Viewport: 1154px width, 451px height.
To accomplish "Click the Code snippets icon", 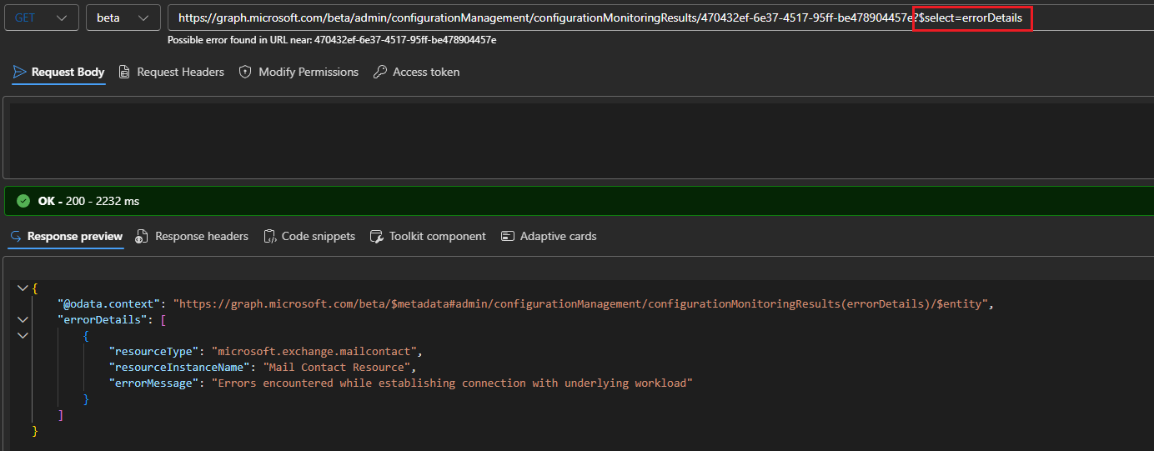I will [x=270, y=237].
